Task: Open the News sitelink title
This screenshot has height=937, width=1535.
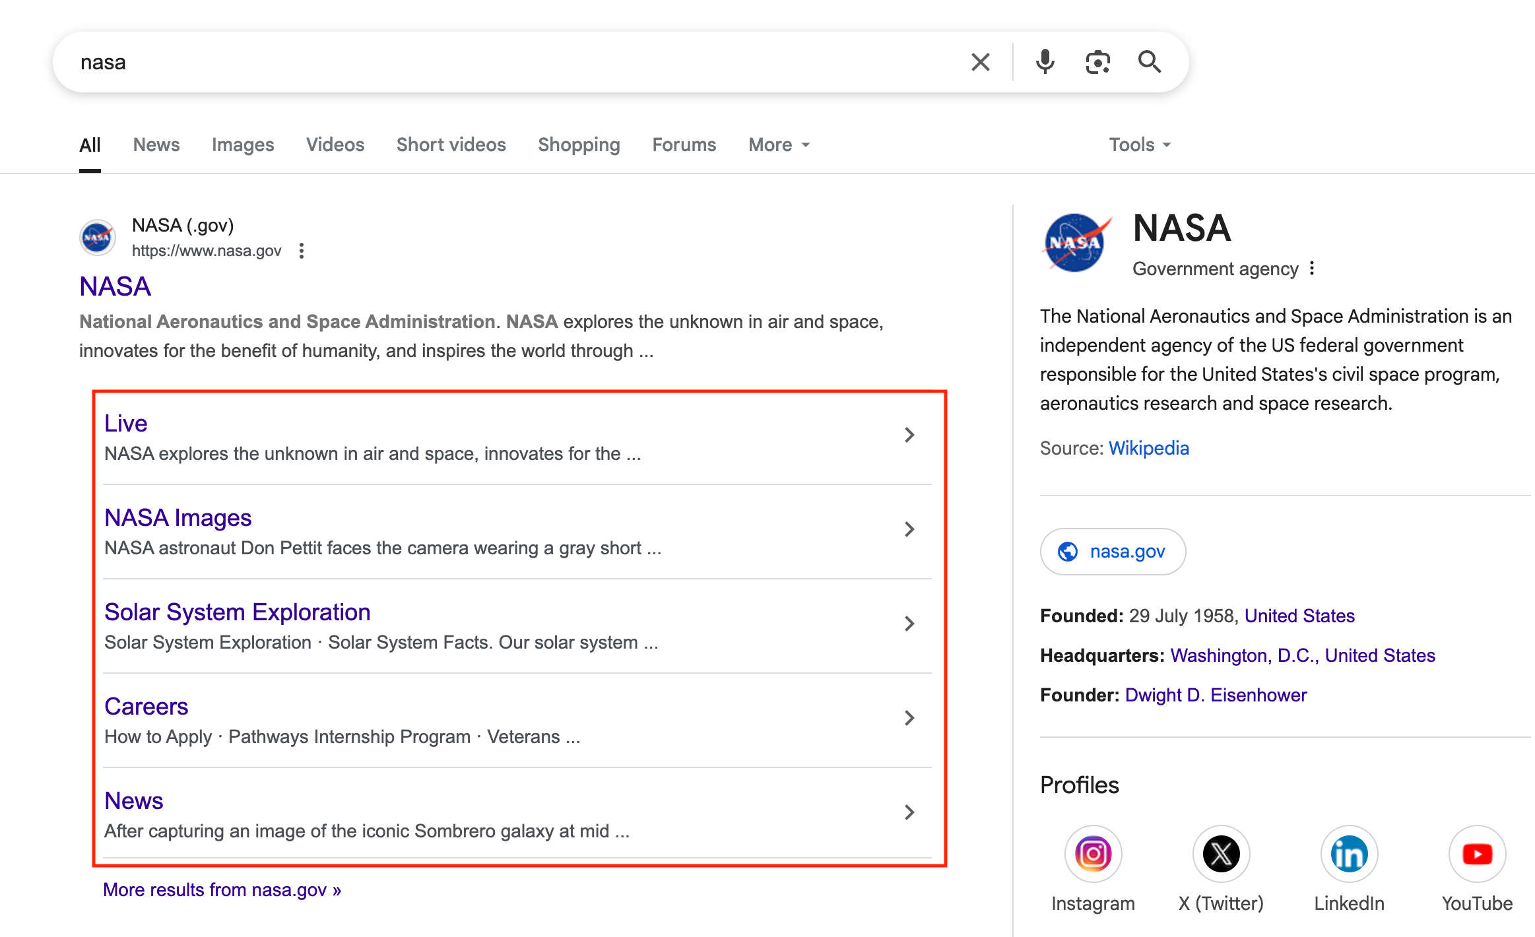Action: pos(134,801)
